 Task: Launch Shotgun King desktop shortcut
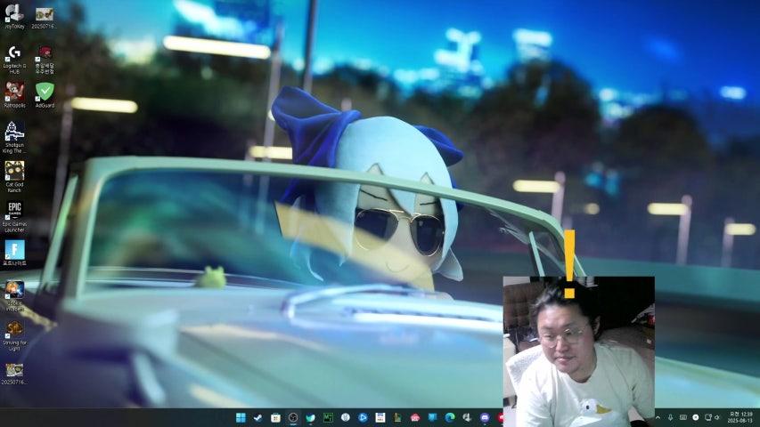(x=14, y=138)
